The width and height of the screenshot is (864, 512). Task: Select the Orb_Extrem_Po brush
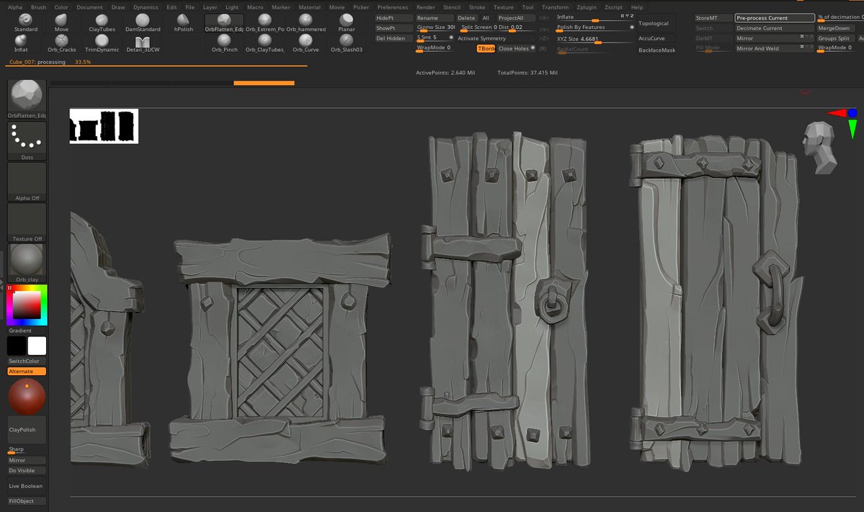tap(264, 23)
